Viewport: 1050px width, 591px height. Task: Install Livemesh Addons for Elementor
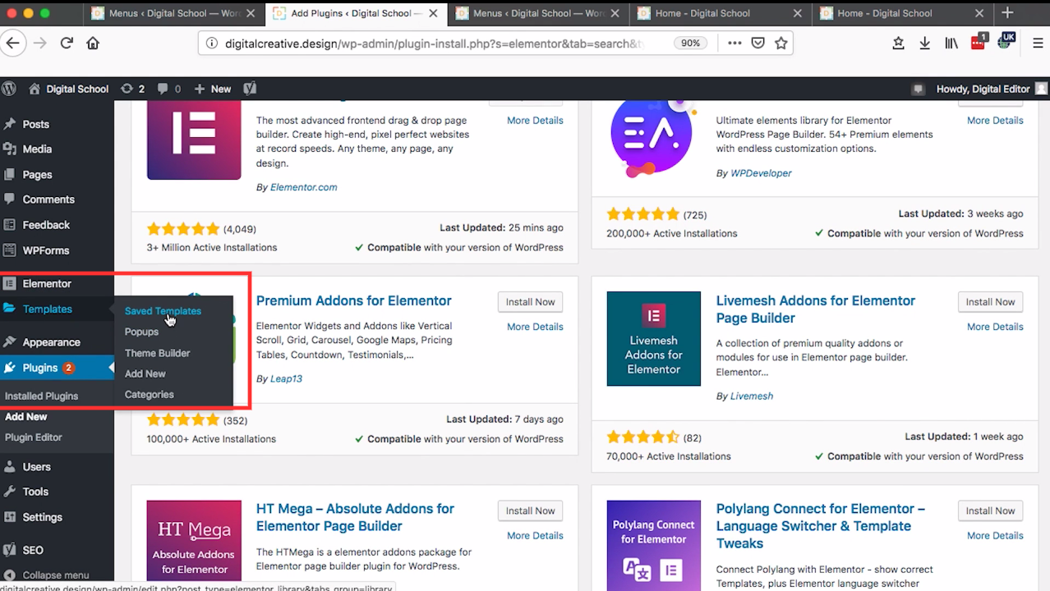pyautogui.click(x=990, y=302)
